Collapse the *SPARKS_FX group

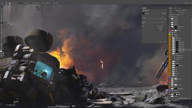pos(171,36)
